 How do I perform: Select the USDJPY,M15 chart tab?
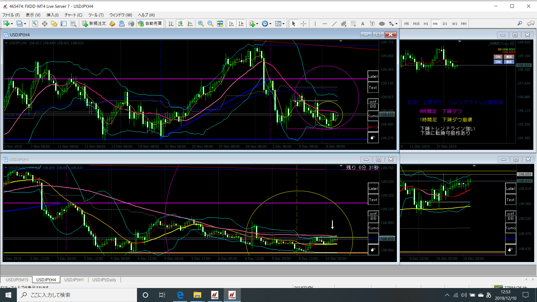[x=17, y=280]
